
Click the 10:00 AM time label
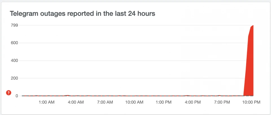pos(134,102)
